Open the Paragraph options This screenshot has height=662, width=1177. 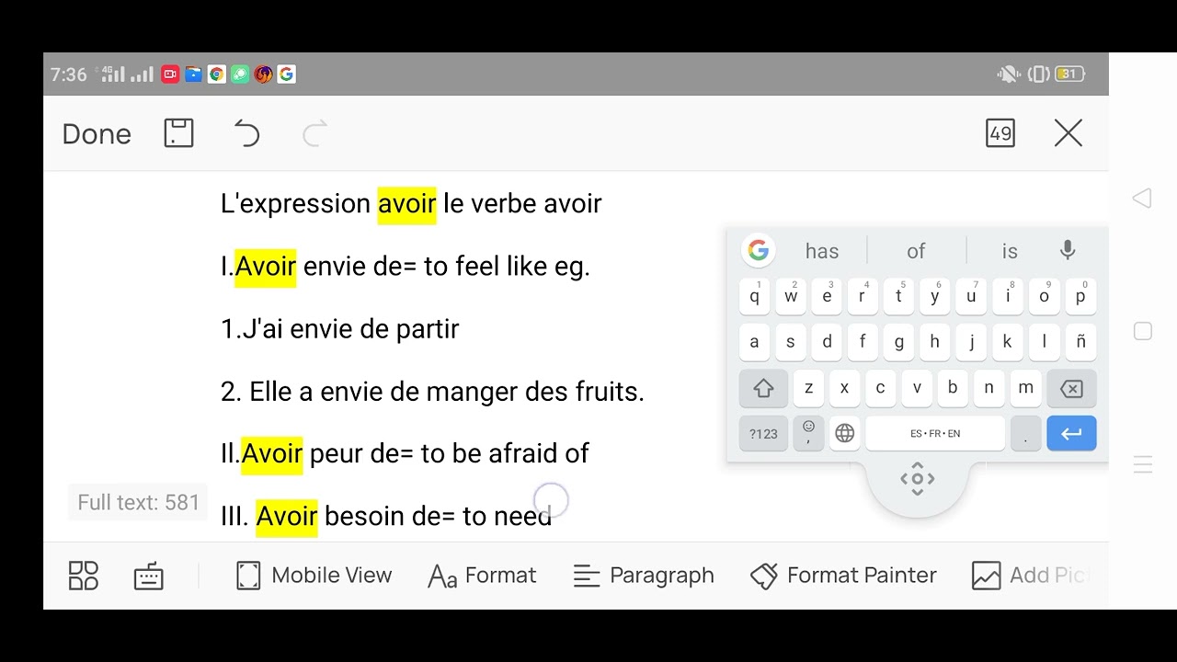[644, 576]
